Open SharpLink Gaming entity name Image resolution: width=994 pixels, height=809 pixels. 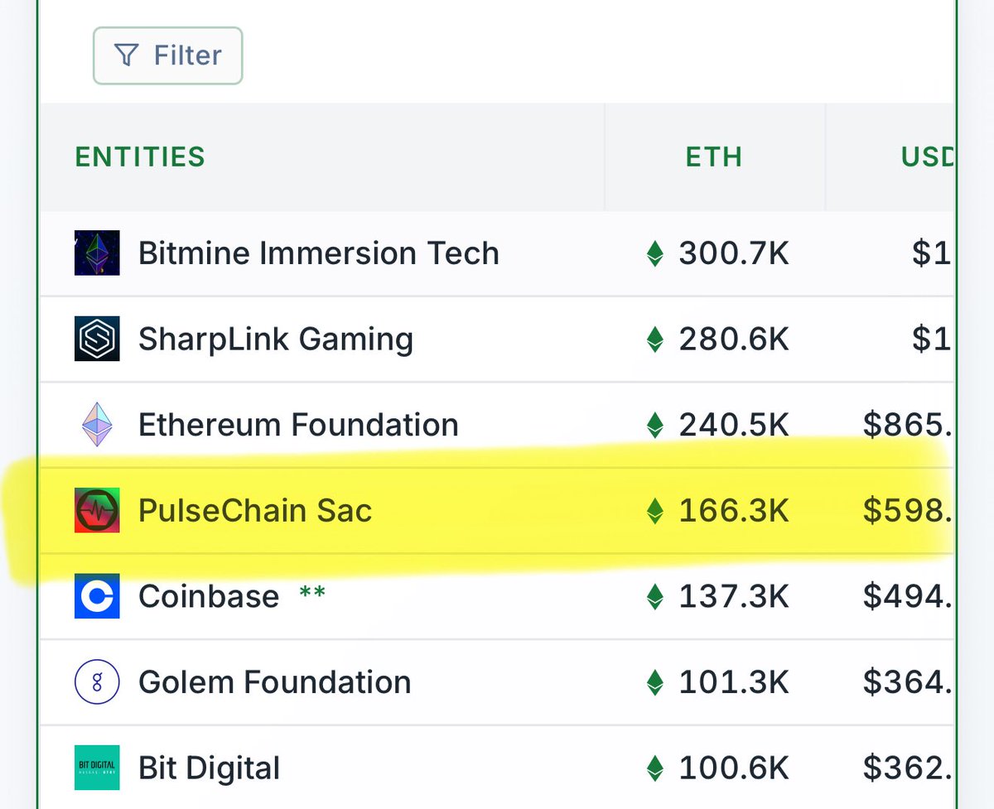tap(276, 339)
